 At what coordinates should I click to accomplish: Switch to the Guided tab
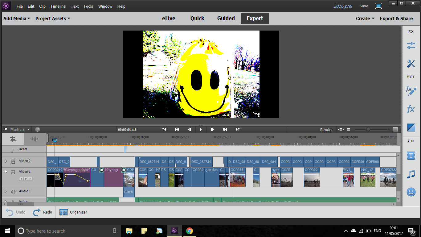(x=226, y=18)
